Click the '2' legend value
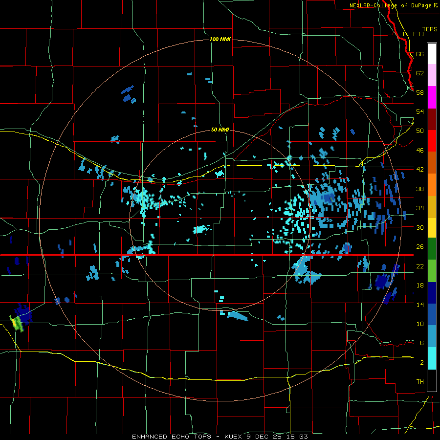Screen dimensions: 440x440 click(422, 363)
